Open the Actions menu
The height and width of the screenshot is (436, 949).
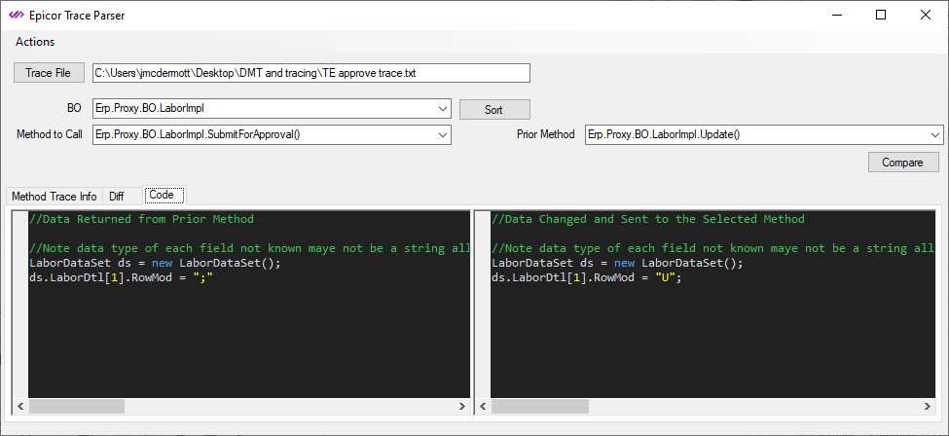pyautogui.click(x=35, y=42)
